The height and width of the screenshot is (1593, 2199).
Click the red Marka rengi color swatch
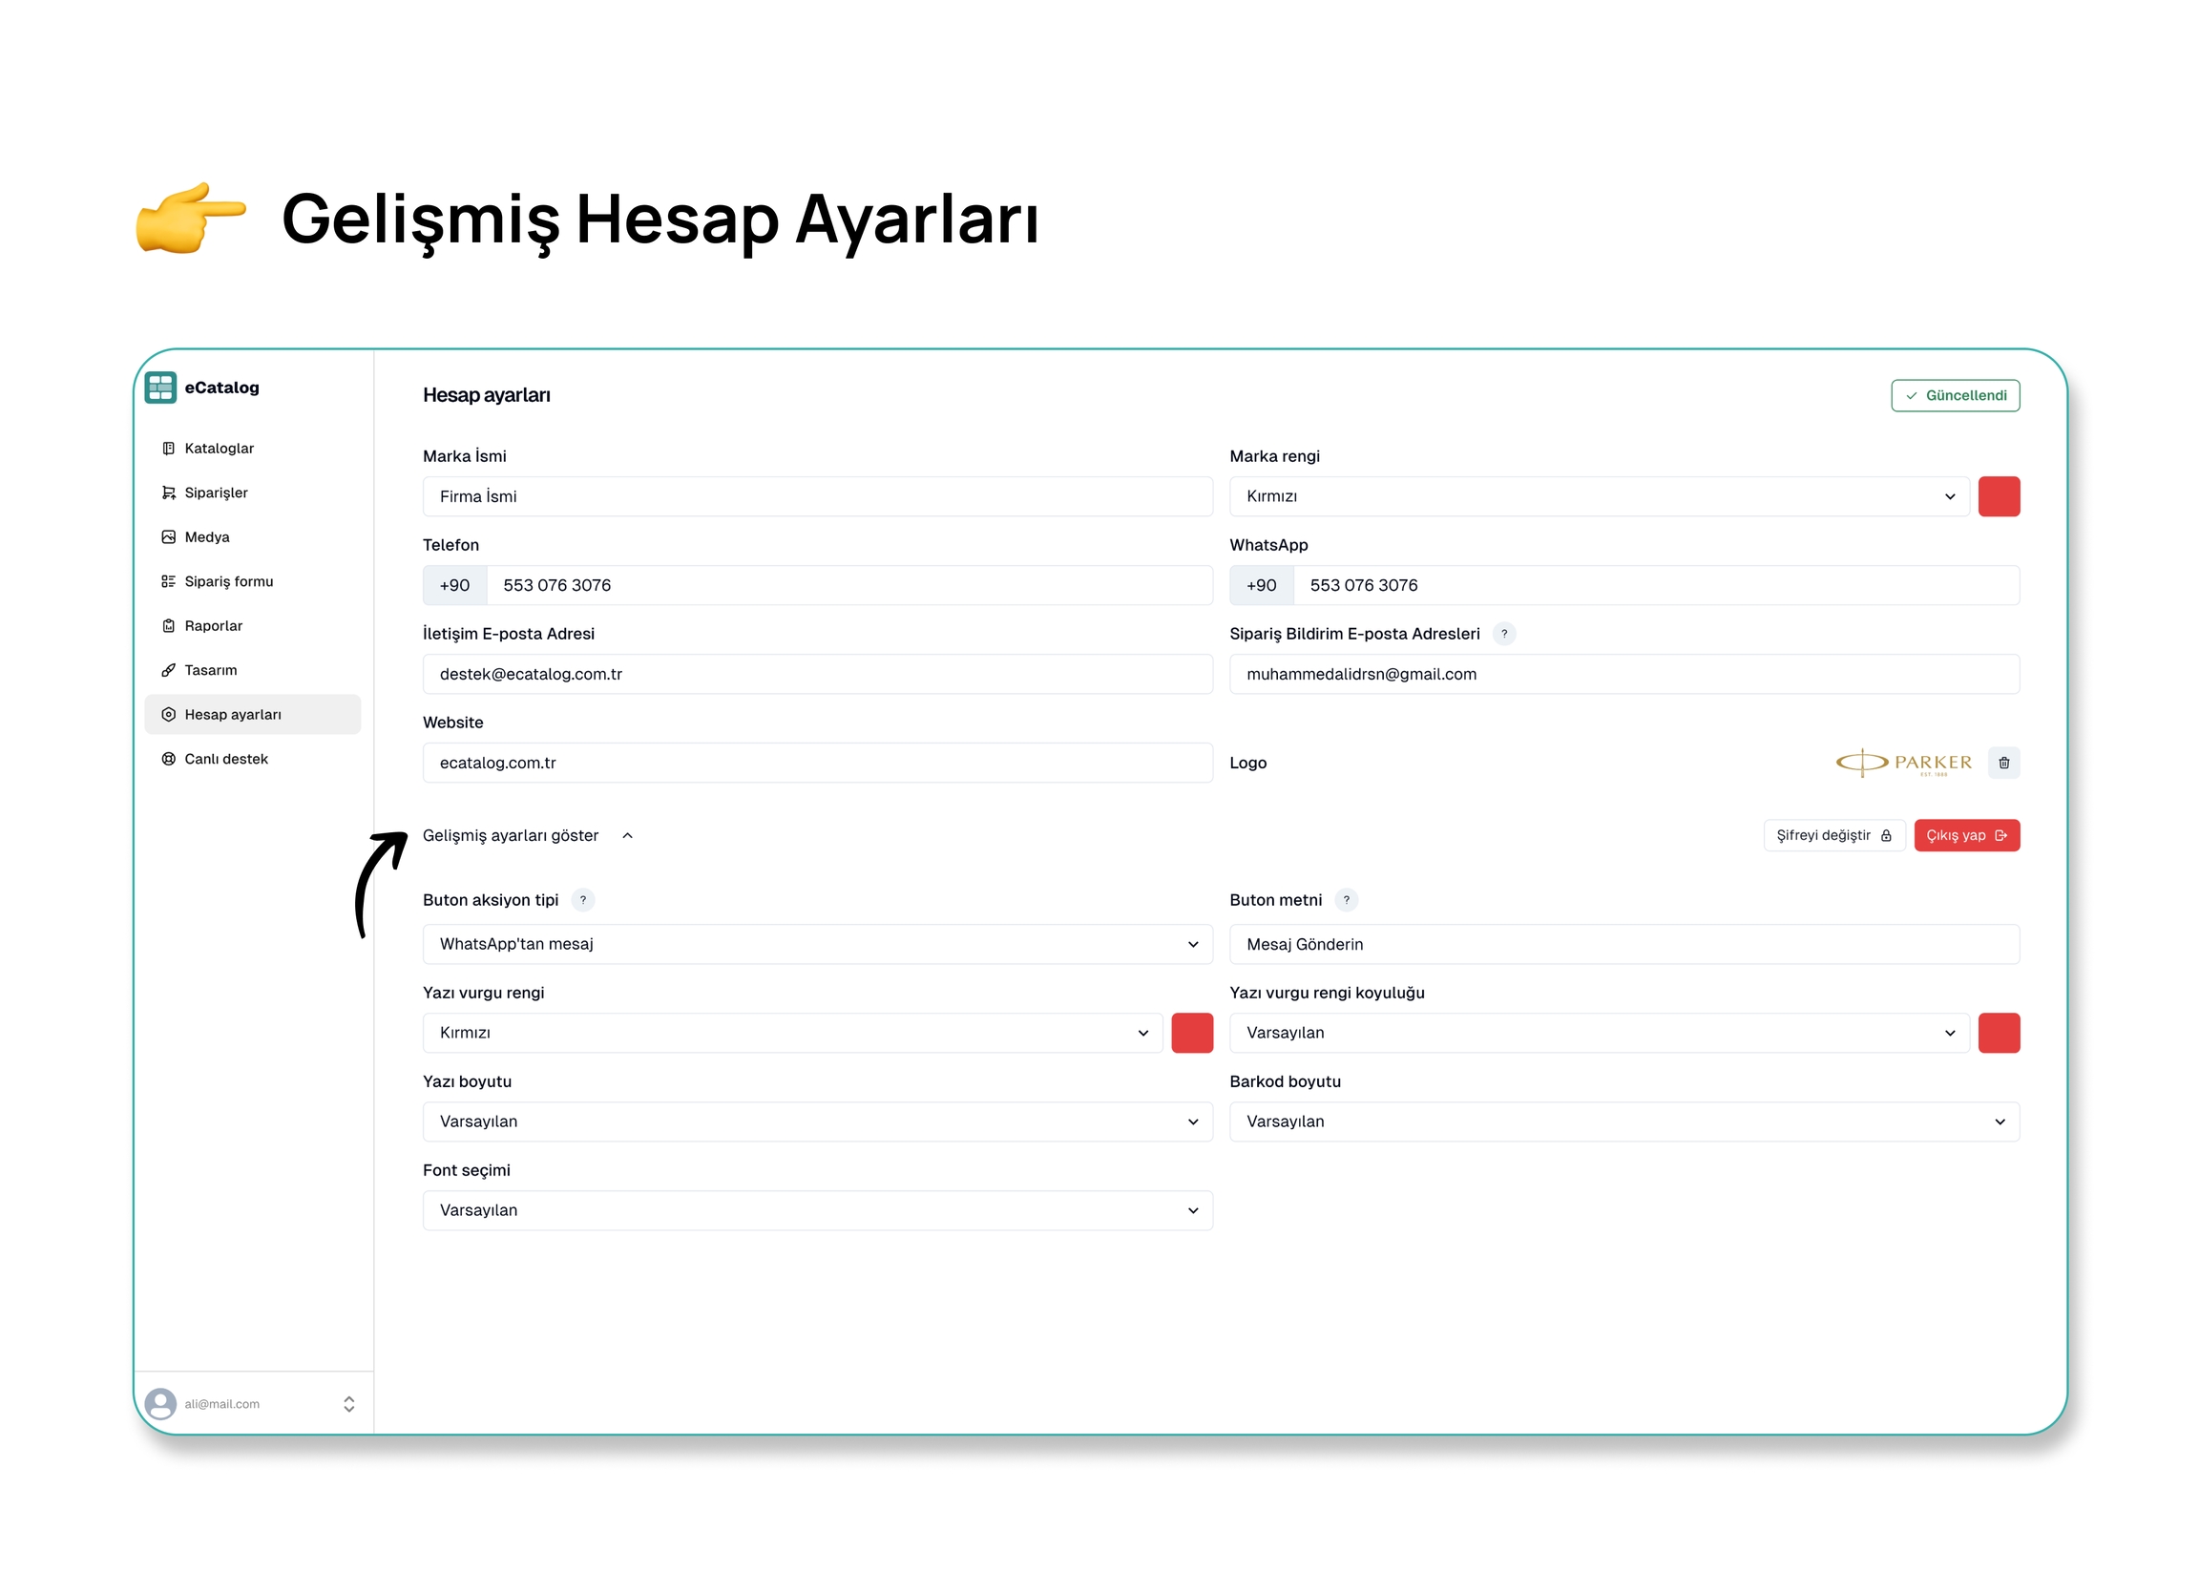tap(1999, 496)
